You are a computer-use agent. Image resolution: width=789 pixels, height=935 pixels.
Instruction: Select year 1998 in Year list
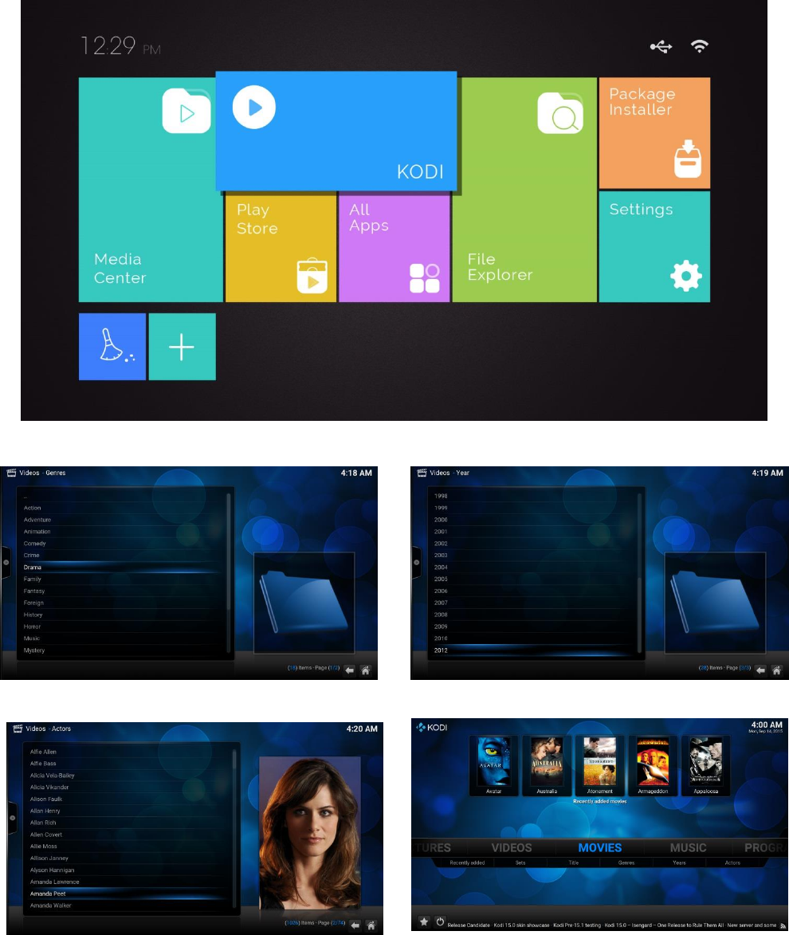533,496
